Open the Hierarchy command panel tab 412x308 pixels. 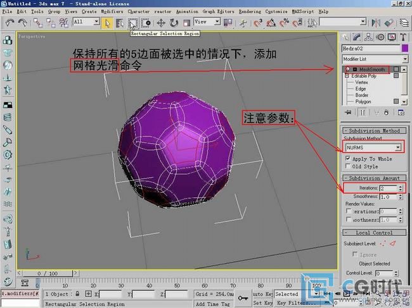click(368, 37)
